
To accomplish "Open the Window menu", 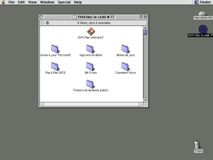I will [x=47, y=2].
